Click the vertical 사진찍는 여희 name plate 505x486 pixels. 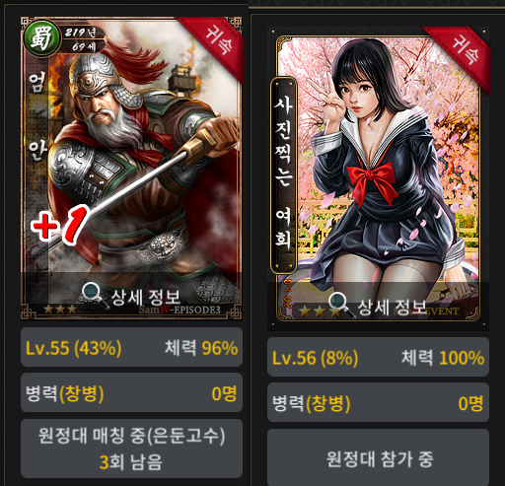[283, 175]
